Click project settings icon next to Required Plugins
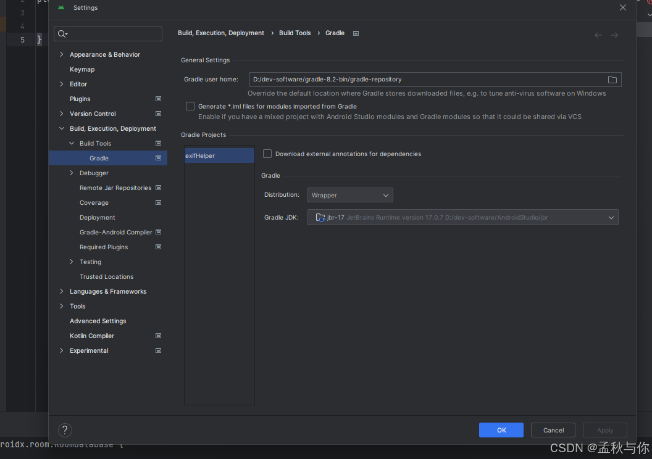 [159, 247]
